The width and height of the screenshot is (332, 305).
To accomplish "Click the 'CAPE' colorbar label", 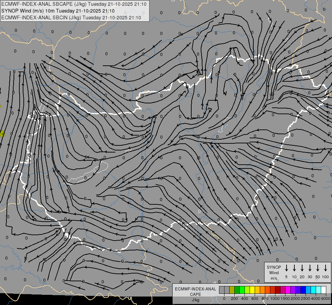I will coord(195,294).
